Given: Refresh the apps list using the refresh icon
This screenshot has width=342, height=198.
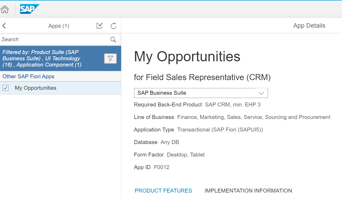Looking at the screenshot, I should 113,26.
